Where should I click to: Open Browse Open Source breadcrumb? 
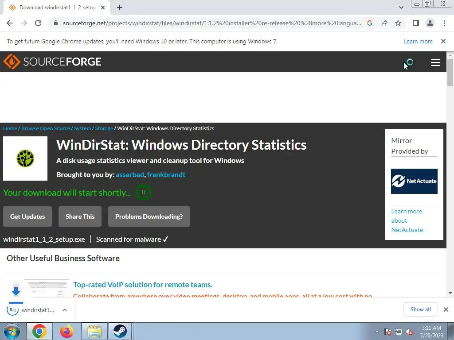click(x=46, y=128)
